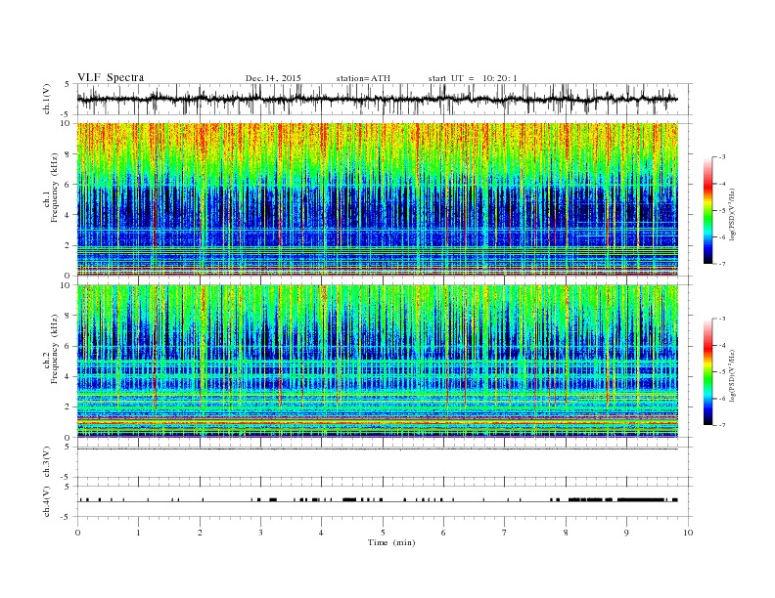The image size is (775, 598).
Task: Click the ch.2 frequency tick "2"
Action: [68, 407]
